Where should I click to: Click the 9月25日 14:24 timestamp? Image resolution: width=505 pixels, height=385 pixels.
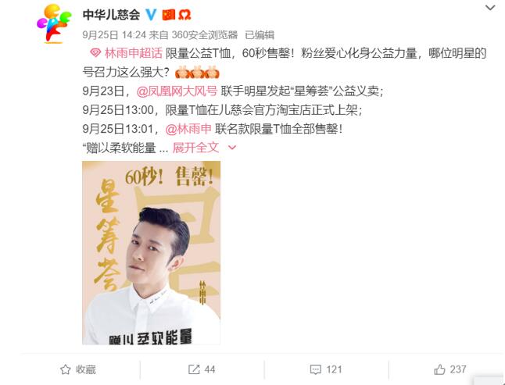point(114,34)
